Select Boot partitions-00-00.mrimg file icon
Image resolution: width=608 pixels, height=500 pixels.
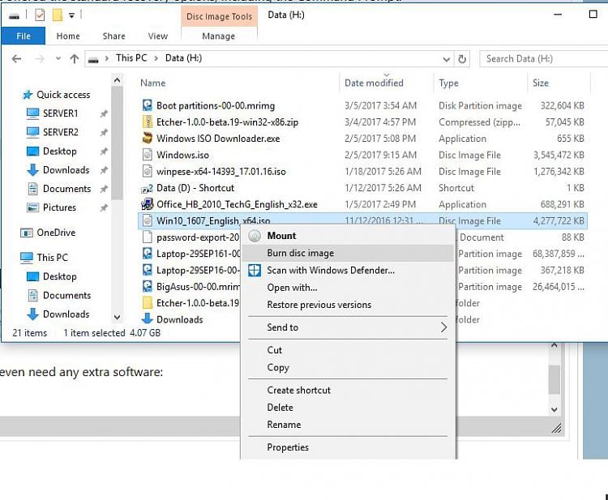(148, 105)
